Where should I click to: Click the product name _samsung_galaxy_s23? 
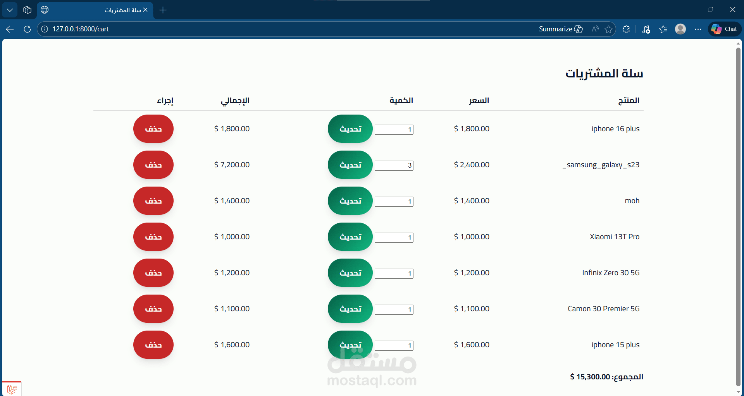click(x=601, y=165)
